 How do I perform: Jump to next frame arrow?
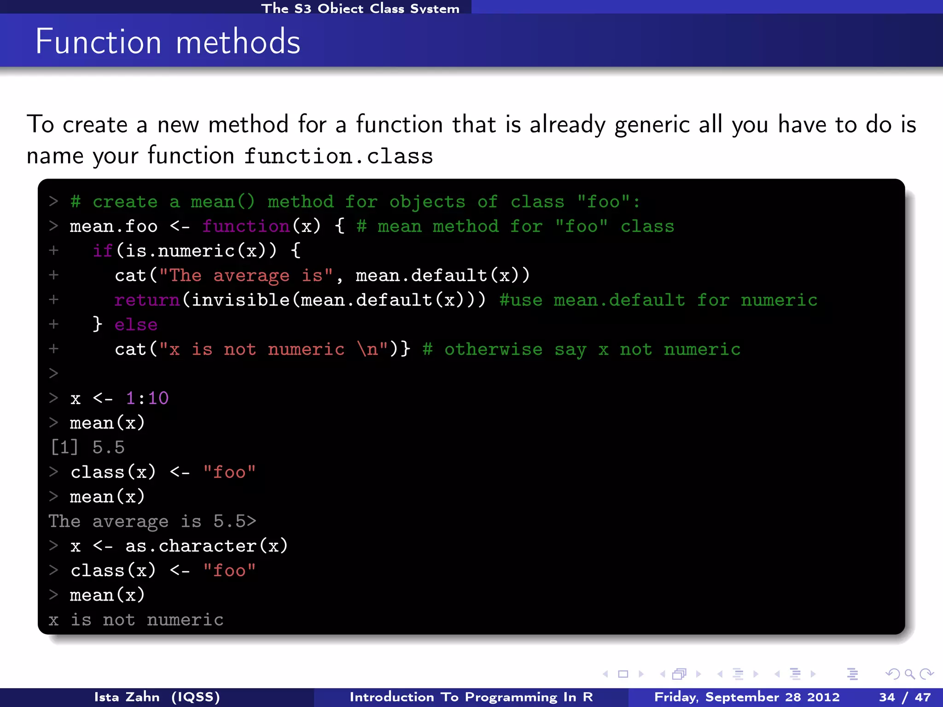click(699, 674)
